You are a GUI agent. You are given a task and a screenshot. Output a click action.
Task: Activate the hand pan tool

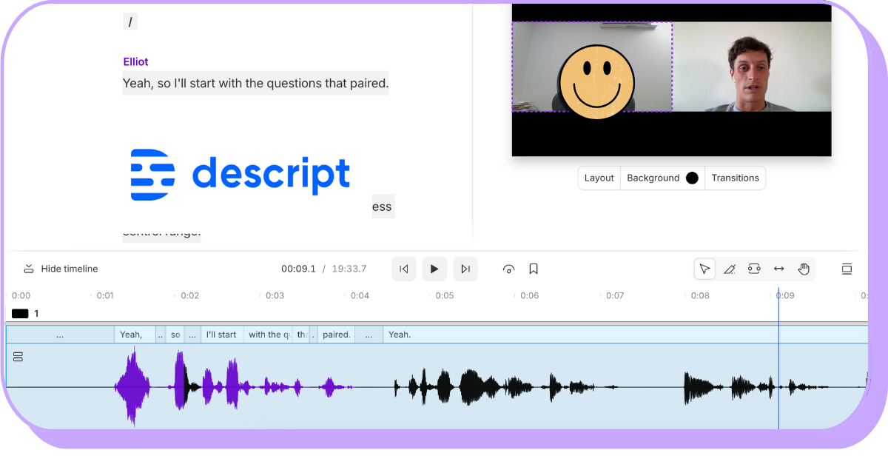point(804,269)
